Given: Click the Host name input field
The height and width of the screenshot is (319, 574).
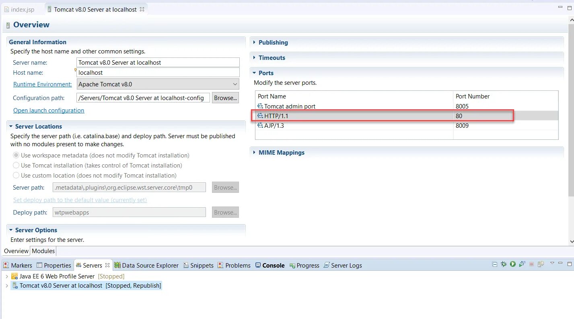Looking at the screenshot, I should point(158,73).
